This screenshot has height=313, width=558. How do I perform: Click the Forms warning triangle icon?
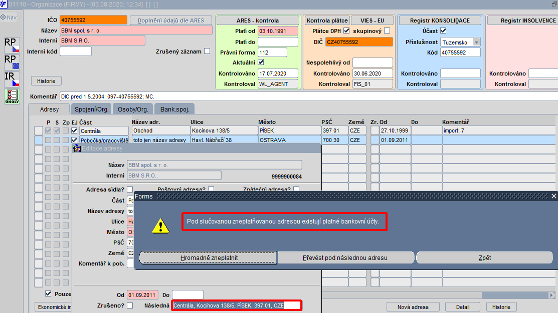pyautogui.click(x=160, y=225)
